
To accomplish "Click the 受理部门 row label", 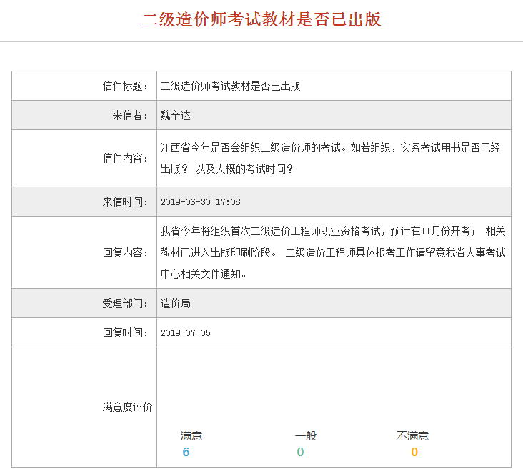I will click(x=126, y=303).
